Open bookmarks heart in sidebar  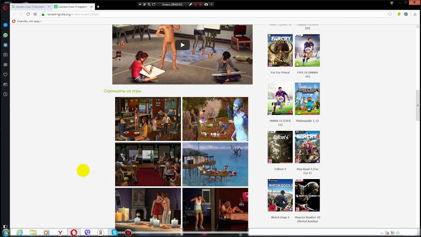[5, 74]
